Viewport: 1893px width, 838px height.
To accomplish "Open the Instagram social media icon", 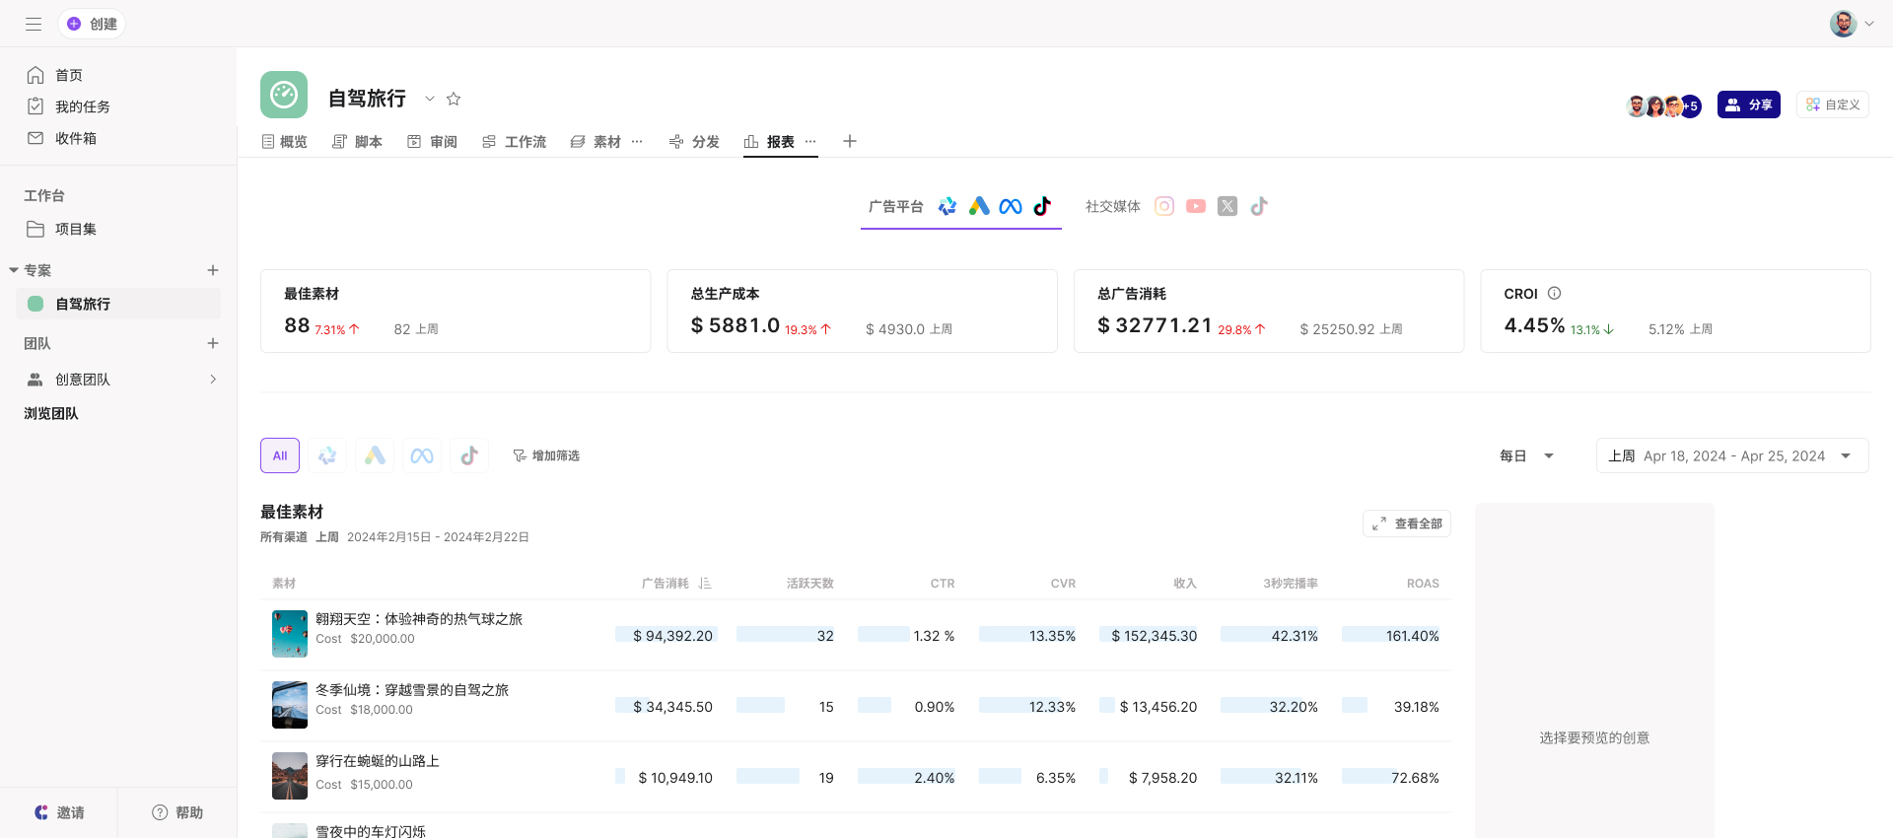I will point(1164,206).
